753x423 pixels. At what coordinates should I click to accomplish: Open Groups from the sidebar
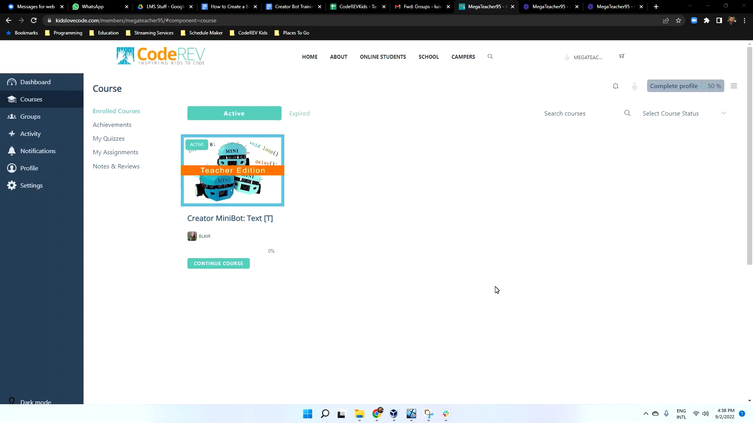tap(30, 116)
